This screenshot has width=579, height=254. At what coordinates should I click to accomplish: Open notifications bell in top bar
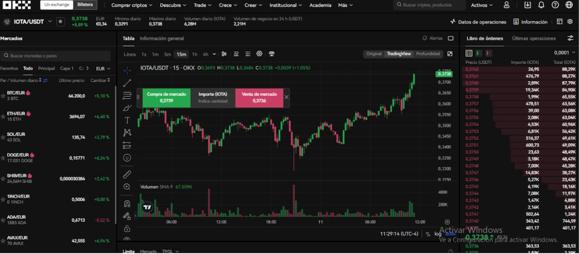point(541,5)
